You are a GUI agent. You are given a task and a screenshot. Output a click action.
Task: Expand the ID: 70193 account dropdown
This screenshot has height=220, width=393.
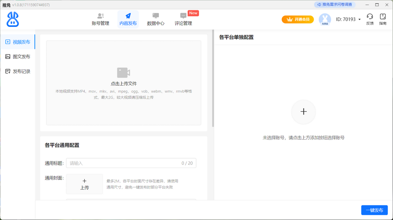coord(359,19)
